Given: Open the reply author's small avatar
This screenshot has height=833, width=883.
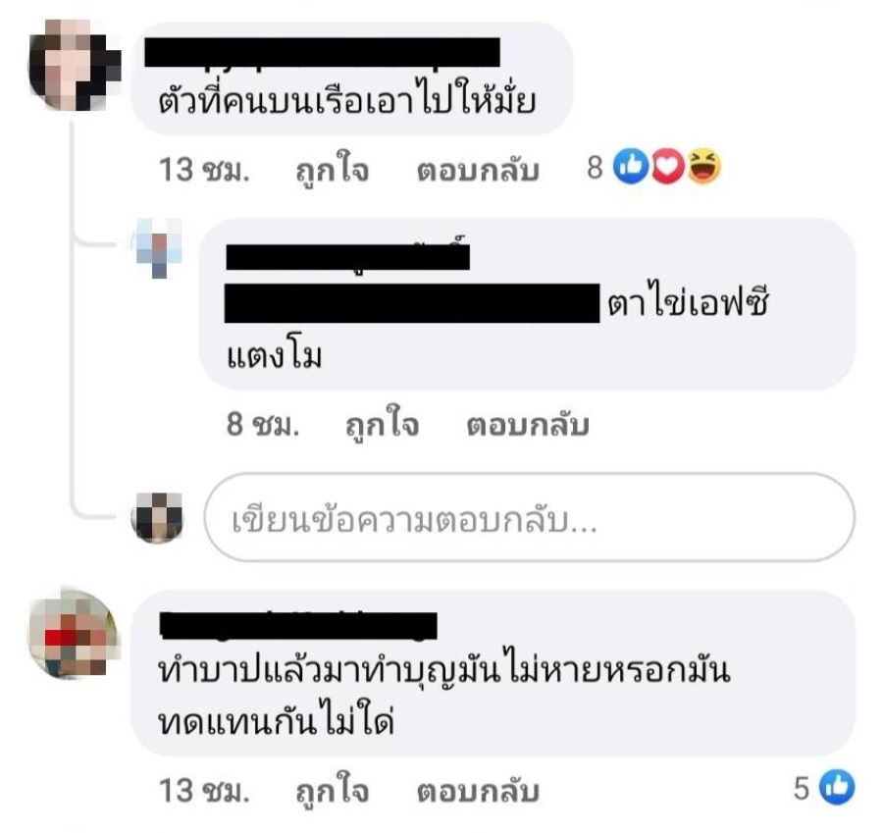Looking at the screenshot, I should 158,247.
